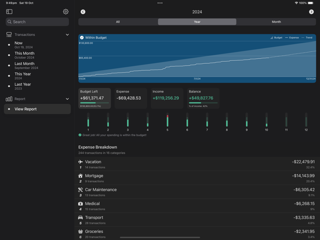Collapse the Report section chevron

pyautogui.click(x=67, y=99)
